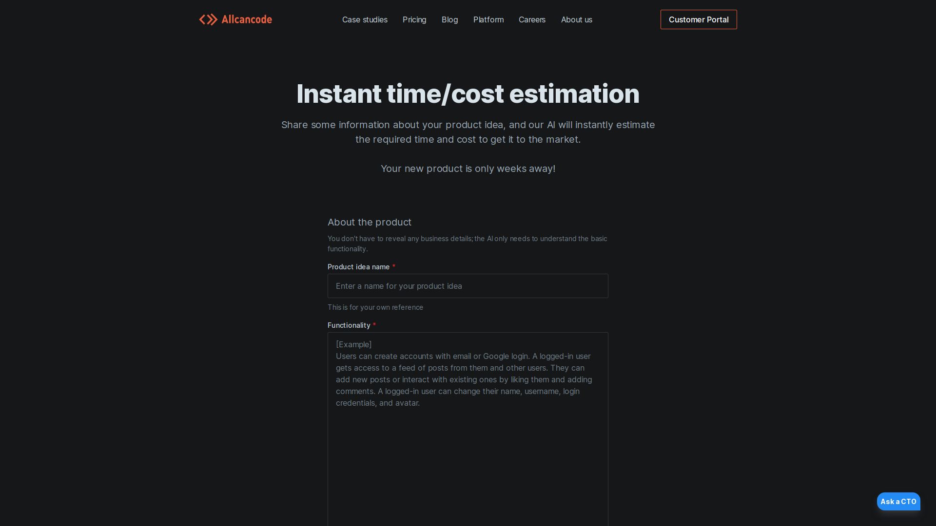Click the 'Your new product is only weeks away' text
The image size is (936, 526).
tap(468, 169)
